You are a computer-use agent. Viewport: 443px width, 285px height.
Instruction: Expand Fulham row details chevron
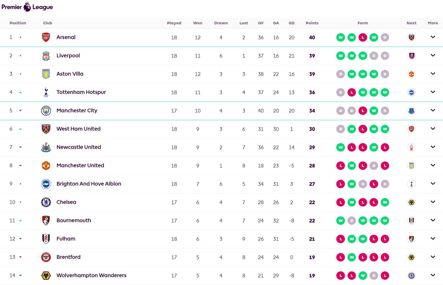pyautogui.click(x=433, y=239)
